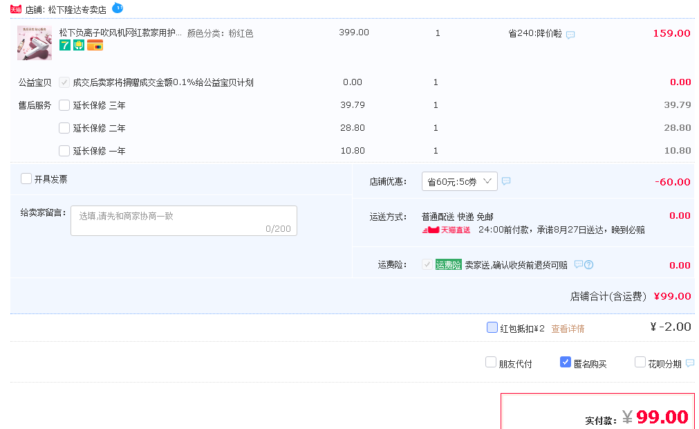Open info bubble icon next to 花呗分期

(689, 363)
